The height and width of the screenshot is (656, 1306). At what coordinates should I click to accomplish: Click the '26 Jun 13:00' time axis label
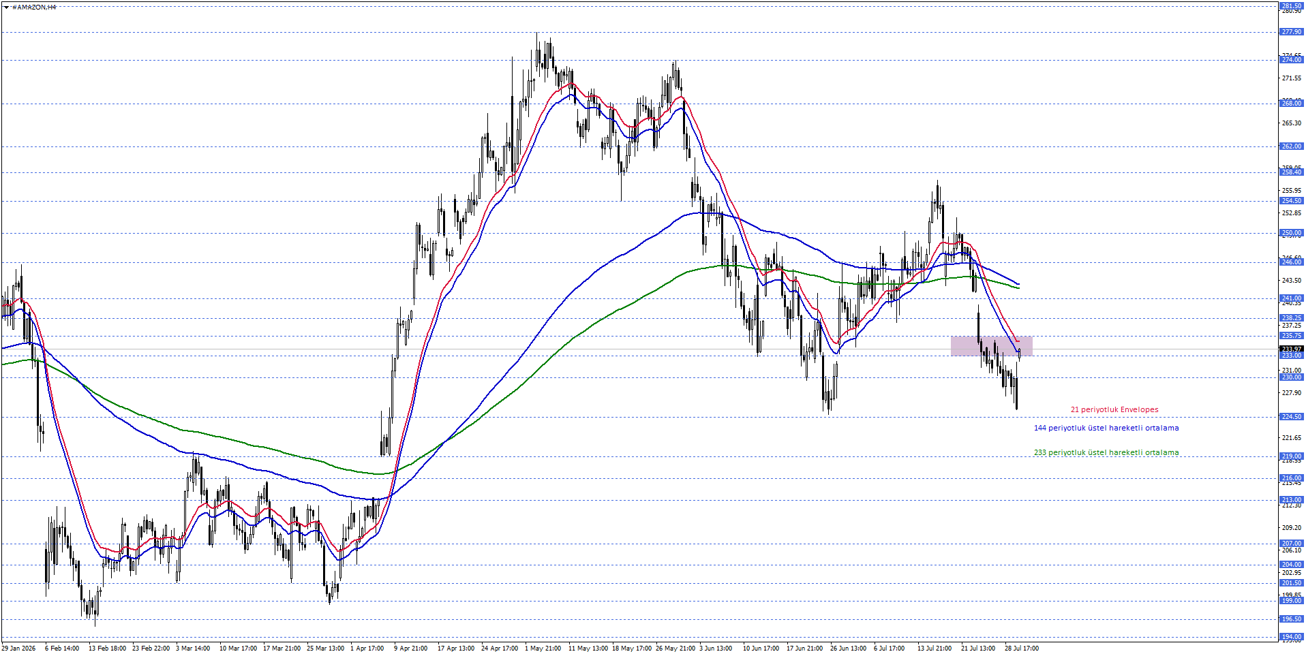click(x=848, y=649)
